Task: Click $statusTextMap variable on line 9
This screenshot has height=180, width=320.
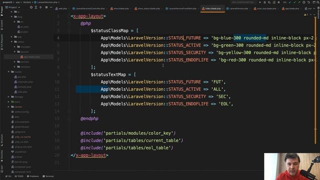Action: point(108,74)
